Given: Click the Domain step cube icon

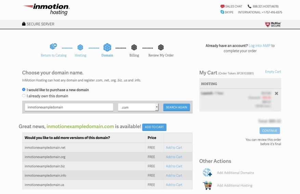Looking at the screenshot, I should coord(107,47).
